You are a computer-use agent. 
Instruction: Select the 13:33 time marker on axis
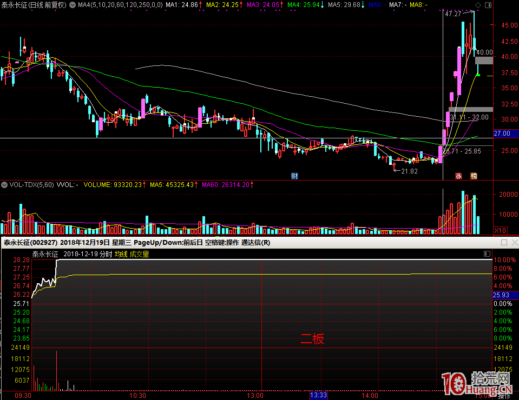(319, 395)
